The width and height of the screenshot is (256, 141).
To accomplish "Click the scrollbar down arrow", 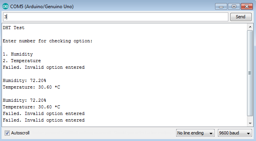I will pos(250,123).
